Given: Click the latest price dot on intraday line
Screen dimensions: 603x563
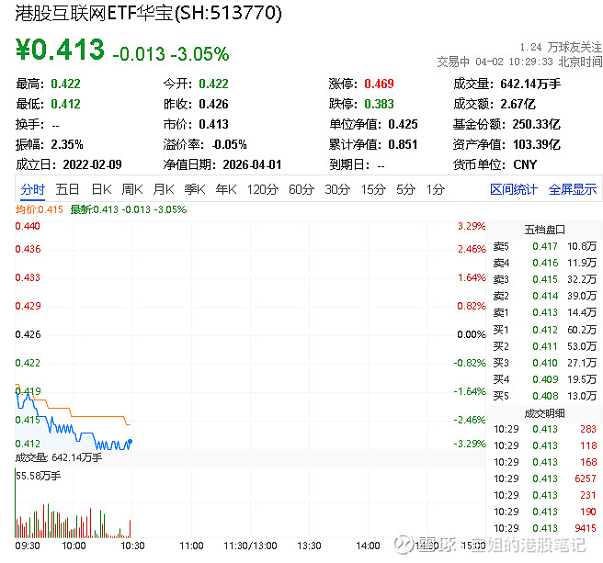Looking at the screenshot, I should click(131, 441).
